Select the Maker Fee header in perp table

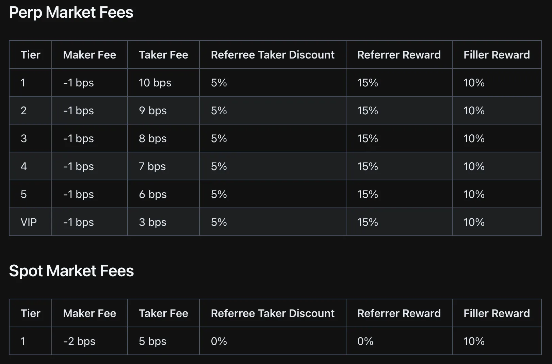point(90,55)
